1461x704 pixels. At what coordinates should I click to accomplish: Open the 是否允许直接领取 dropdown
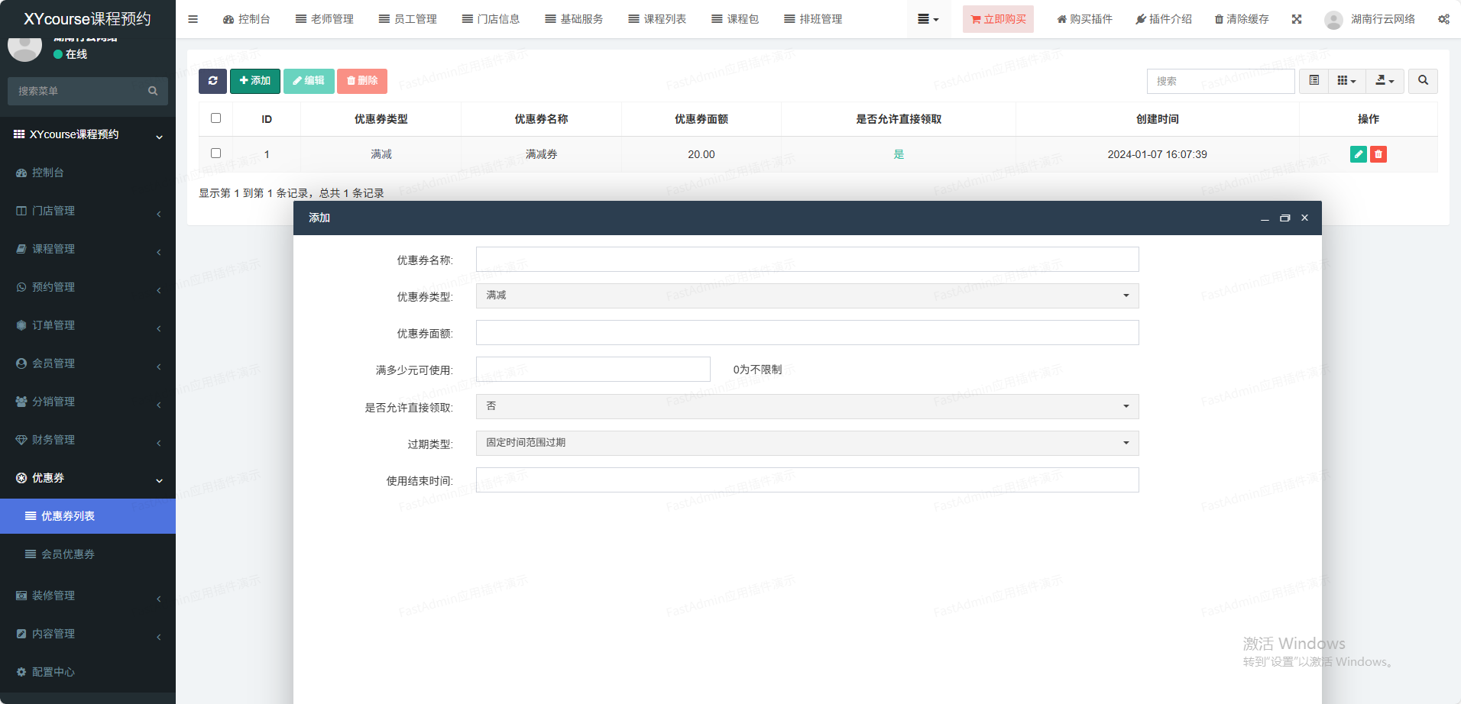click(807, 406)
